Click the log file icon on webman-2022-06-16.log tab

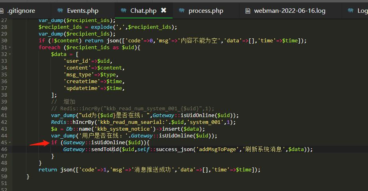pyautogui.click(x=247, y=11)
